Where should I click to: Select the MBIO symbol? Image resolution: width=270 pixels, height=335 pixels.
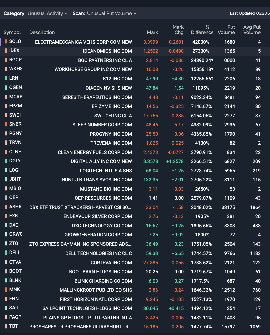(15, 188)
